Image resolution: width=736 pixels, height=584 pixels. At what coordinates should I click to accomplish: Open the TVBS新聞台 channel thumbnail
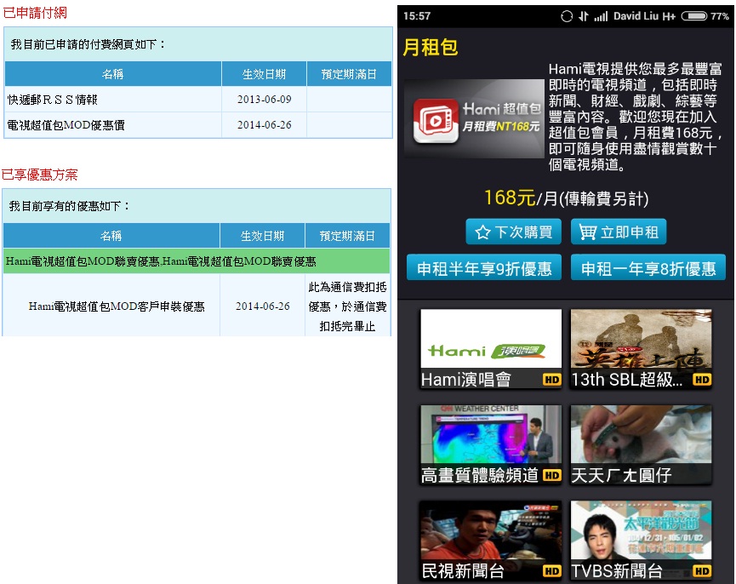642,541
